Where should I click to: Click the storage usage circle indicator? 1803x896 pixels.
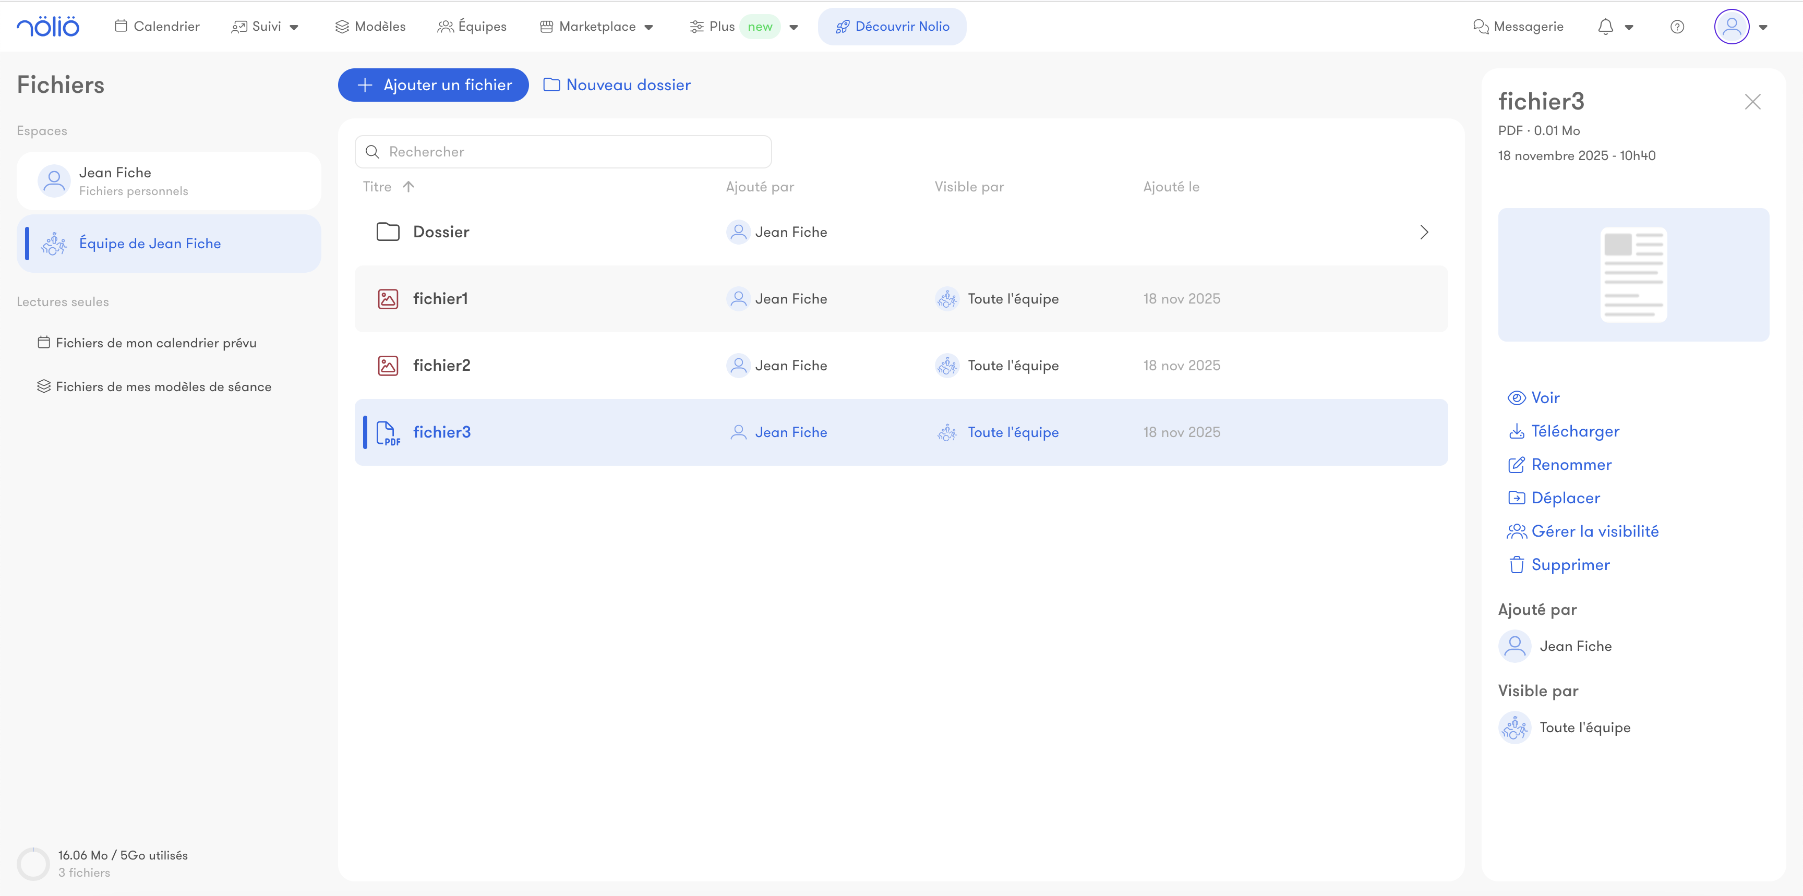33,864
